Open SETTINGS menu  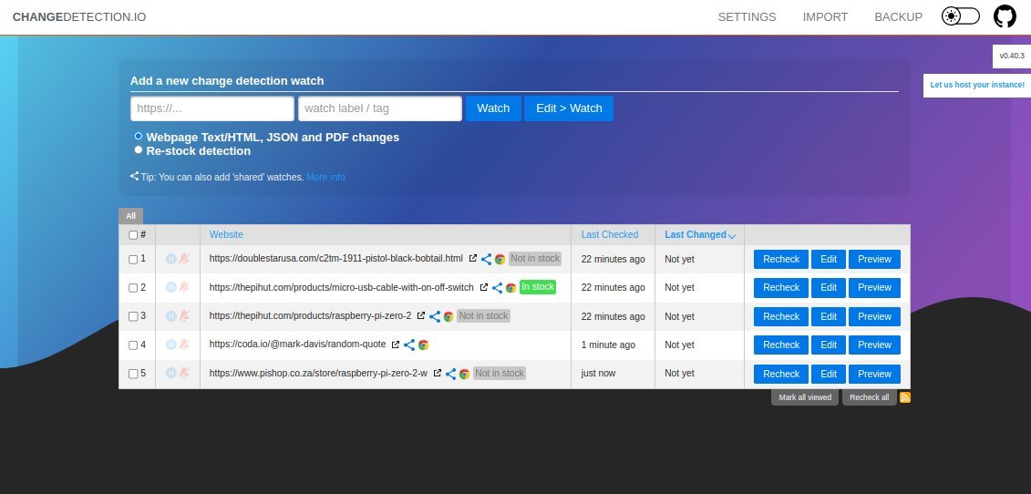(x=747, y=17)
